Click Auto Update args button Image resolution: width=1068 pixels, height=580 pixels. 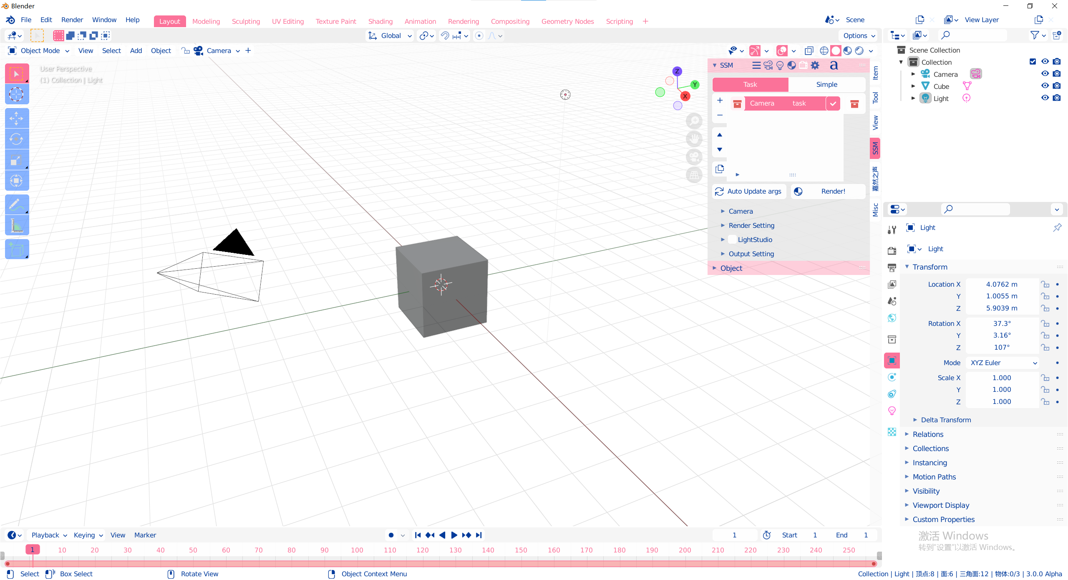click(x=749, y=191)
